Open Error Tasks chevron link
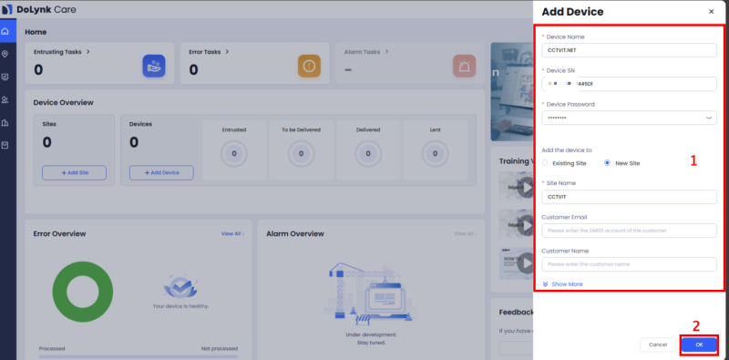 [227, 52]
